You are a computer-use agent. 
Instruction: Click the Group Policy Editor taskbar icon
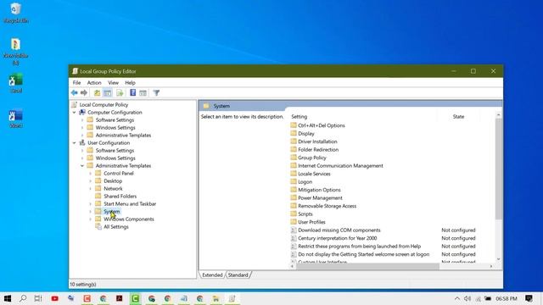(x=232, y=298)
